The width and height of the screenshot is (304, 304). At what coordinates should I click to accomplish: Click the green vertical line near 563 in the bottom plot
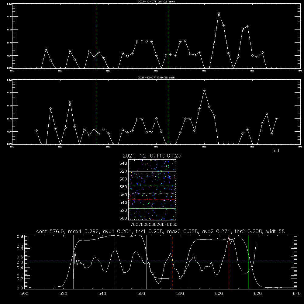(147, 262)
